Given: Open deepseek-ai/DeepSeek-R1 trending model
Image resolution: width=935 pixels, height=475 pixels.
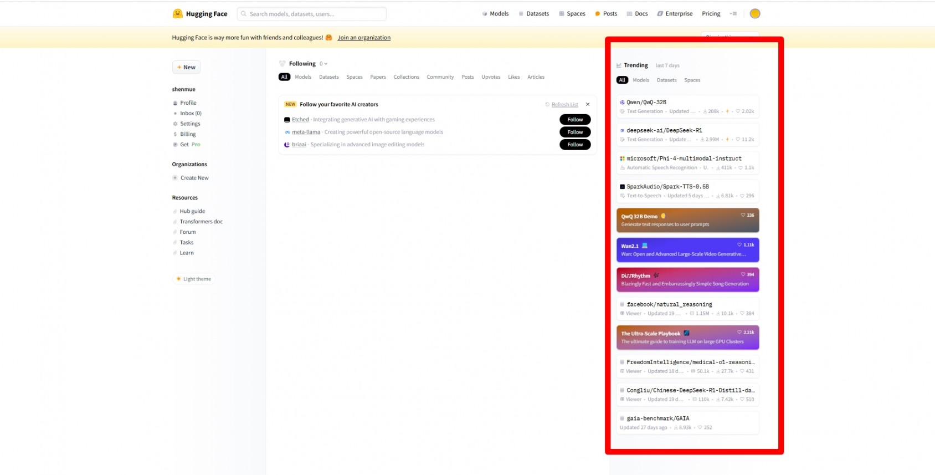Looking at the screenshot, I should (x=687, y=135).
